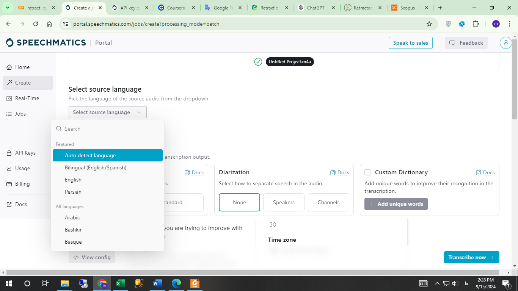Open the notification center icon
The image size is (518, 291).
506,283
